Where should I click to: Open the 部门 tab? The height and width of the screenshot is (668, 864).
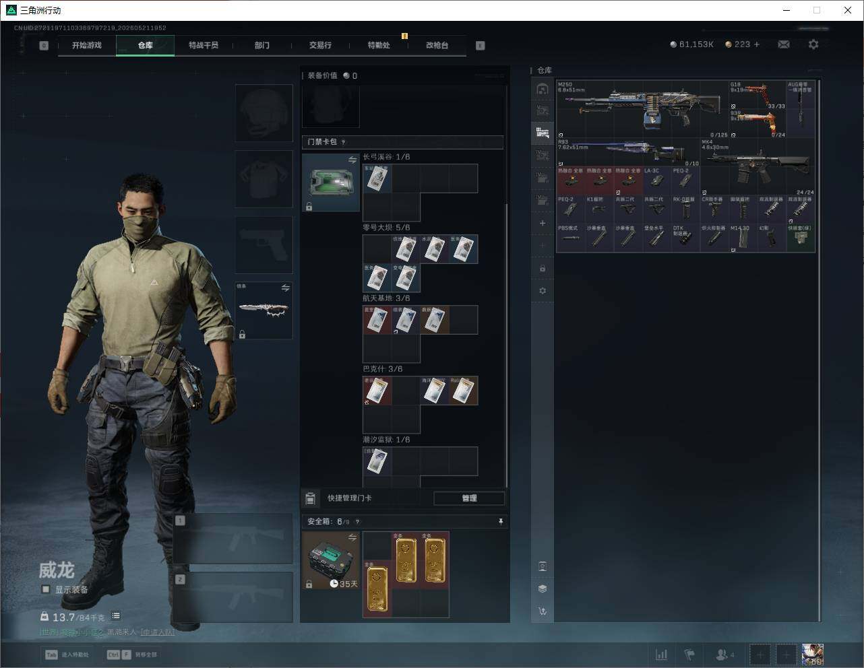point(262,45)
